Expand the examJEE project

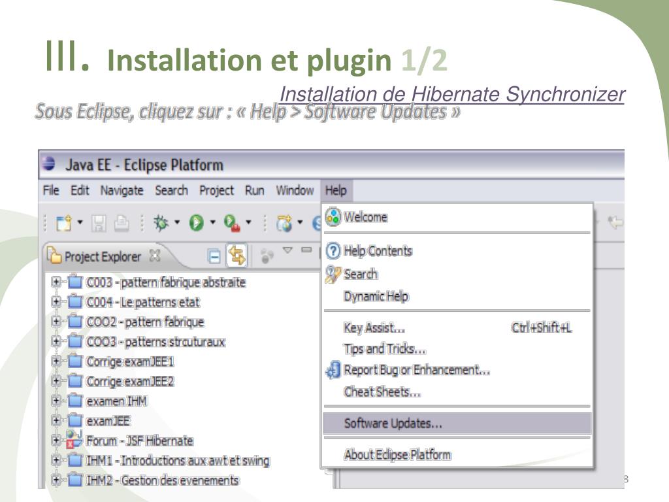tap(56, 420)
